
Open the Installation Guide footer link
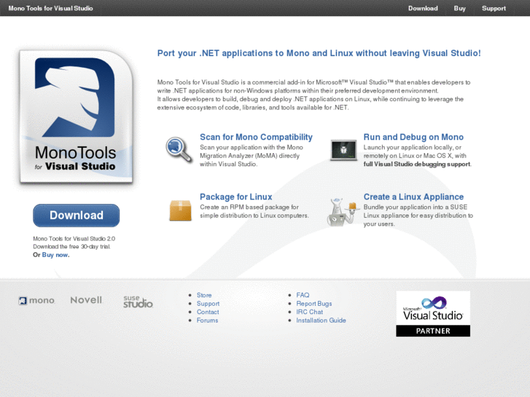pos(321,321)
